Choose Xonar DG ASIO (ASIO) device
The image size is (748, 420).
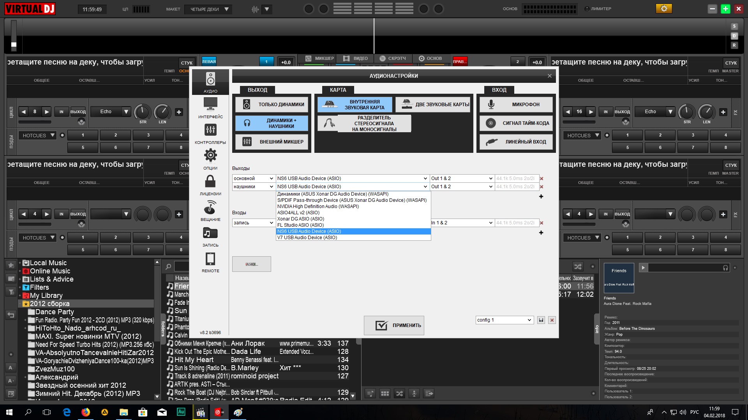[353, 219]
